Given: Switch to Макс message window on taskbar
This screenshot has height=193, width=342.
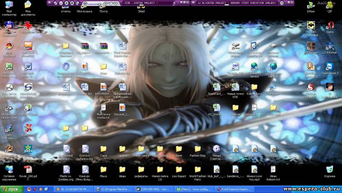Looking at the screenshot, I should click(194, 189).
